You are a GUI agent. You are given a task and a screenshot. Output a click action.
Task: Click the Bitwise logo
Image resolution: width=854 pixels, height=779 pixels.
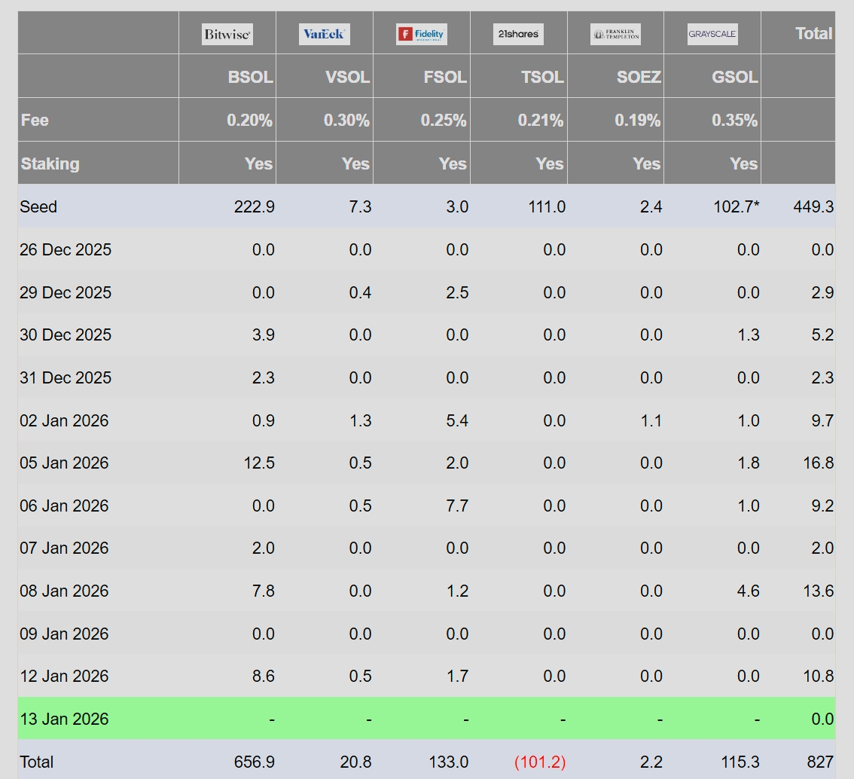[227, 35]
